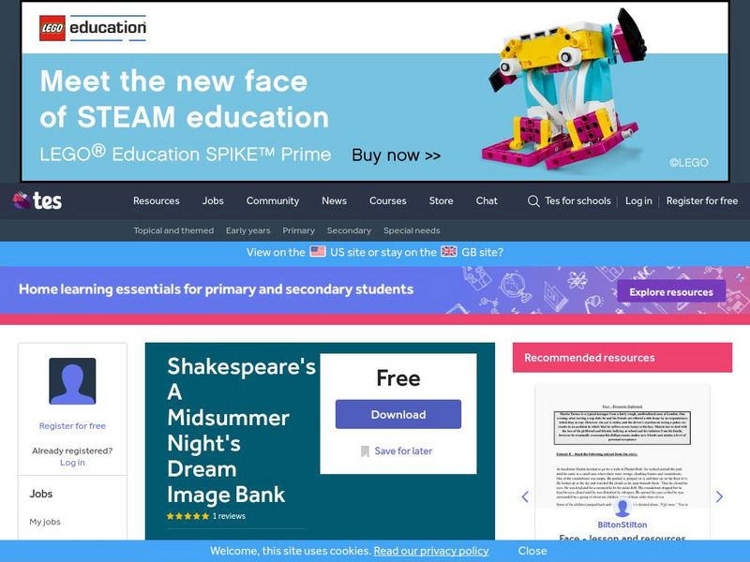
Task: Open My jobs in sidebar
Action: 45,522
